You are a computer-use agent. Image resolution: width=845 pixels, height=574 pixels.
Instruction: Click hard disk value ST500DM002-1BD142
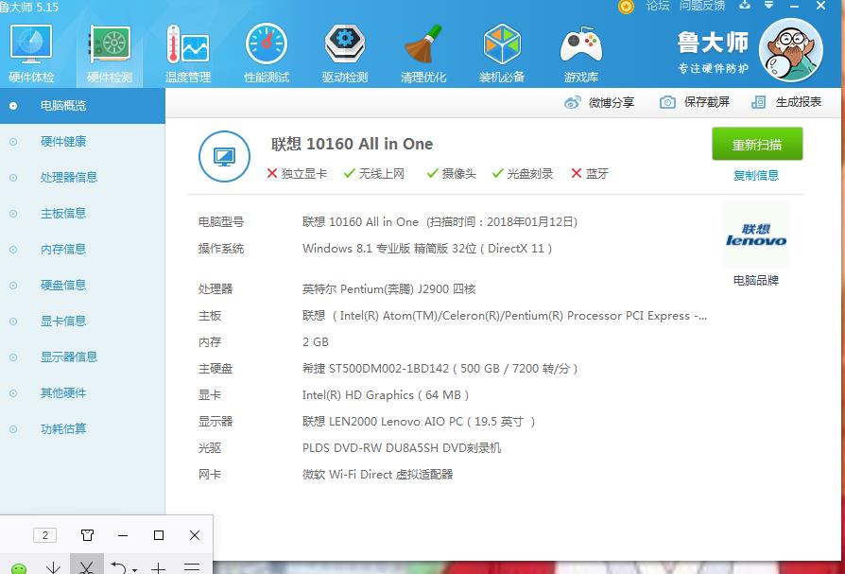tap(440, 369)
